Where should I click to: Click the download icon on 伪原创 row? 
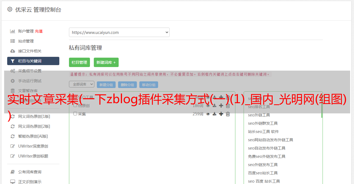pos(214,106)
